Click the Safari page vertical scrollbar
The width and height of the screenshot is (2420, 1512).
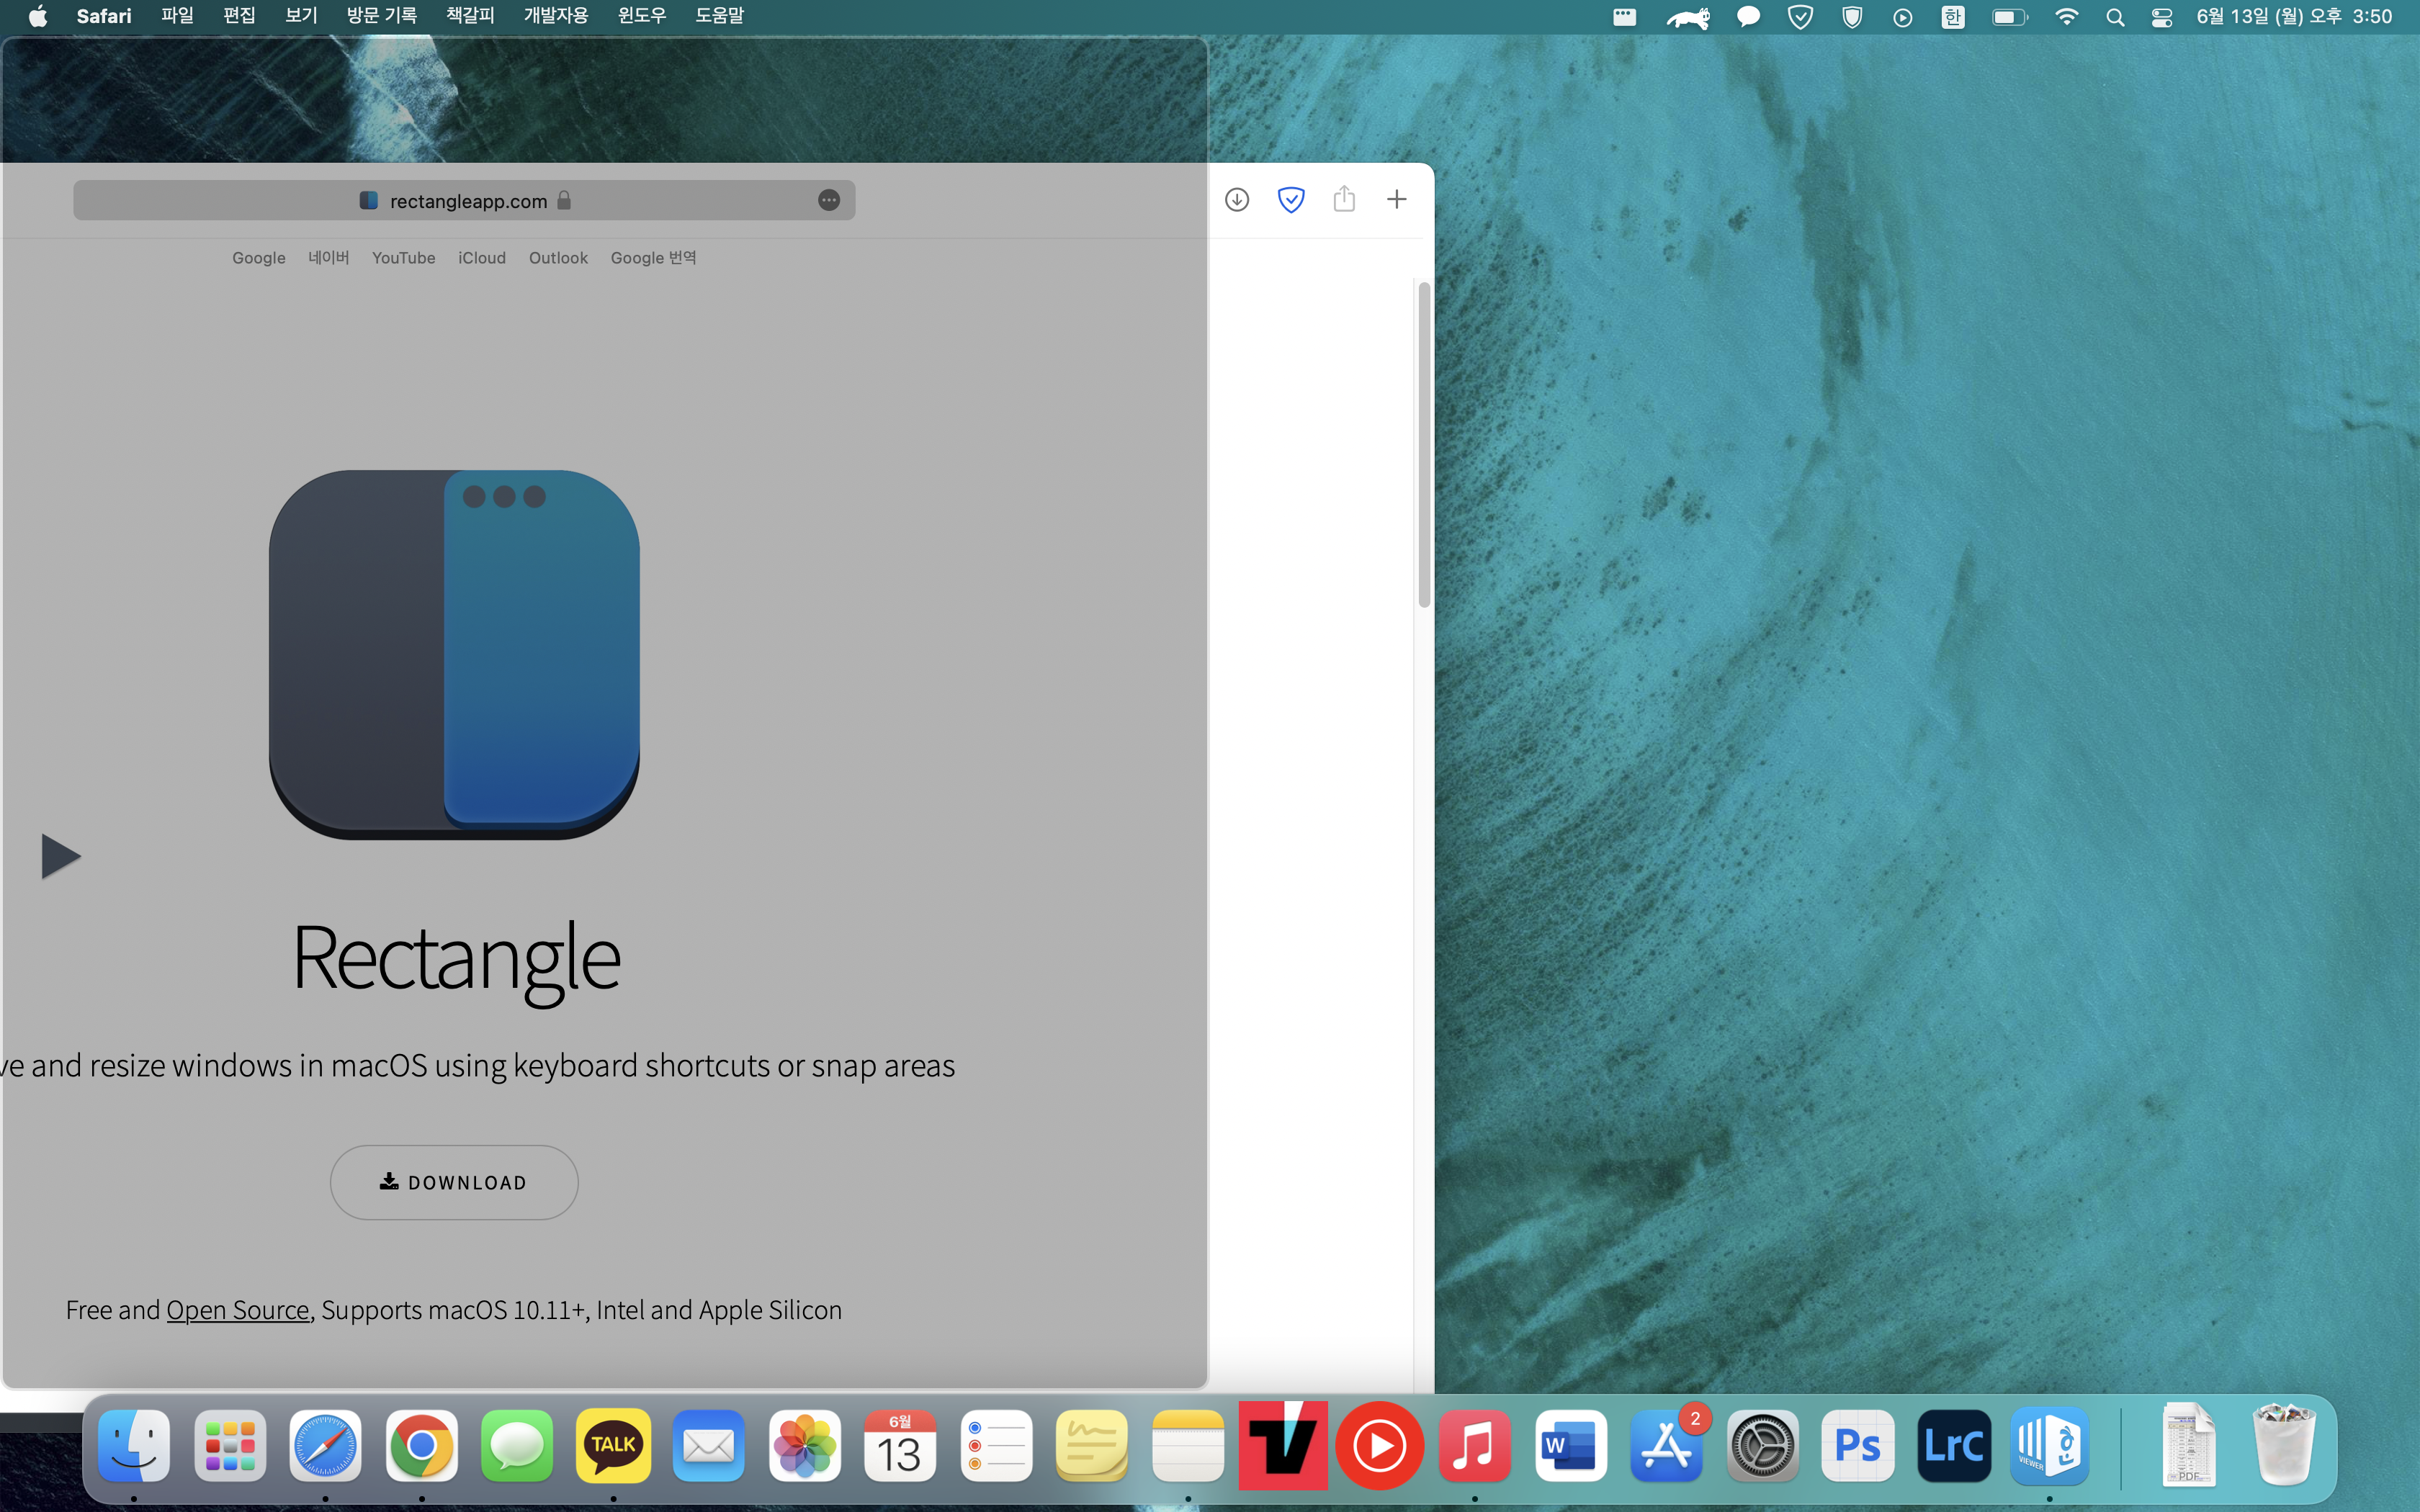[x=1424, y=444]
